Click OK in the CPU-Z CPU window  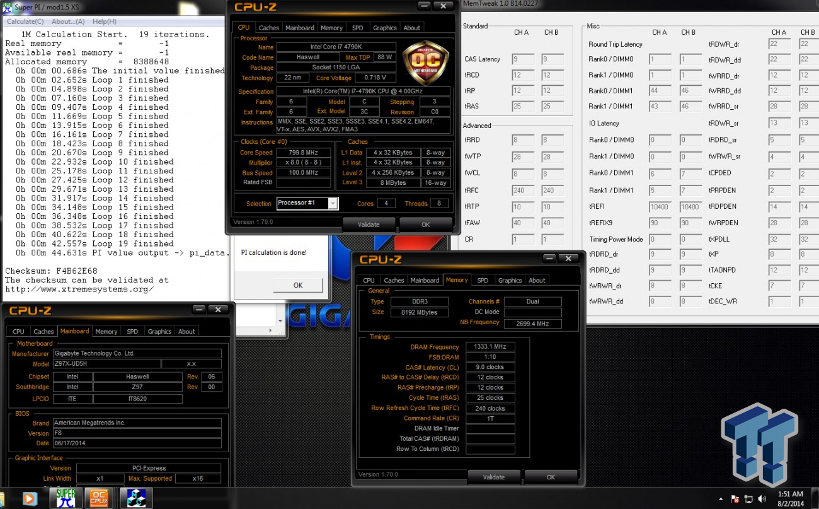point(426,225)
